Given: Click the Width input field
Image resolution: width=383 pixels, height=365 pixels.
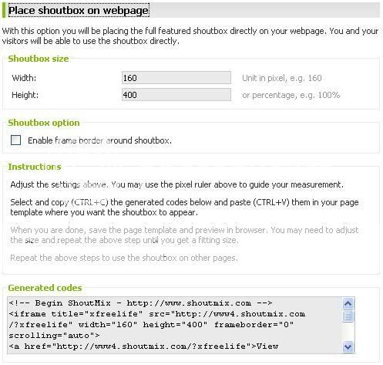Looking at the screenshot, I should [x=176, y=78].
